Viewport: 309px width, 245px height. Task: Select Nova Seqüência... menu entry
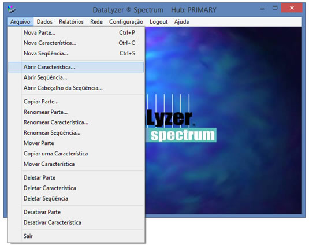[x=76, y=53]
